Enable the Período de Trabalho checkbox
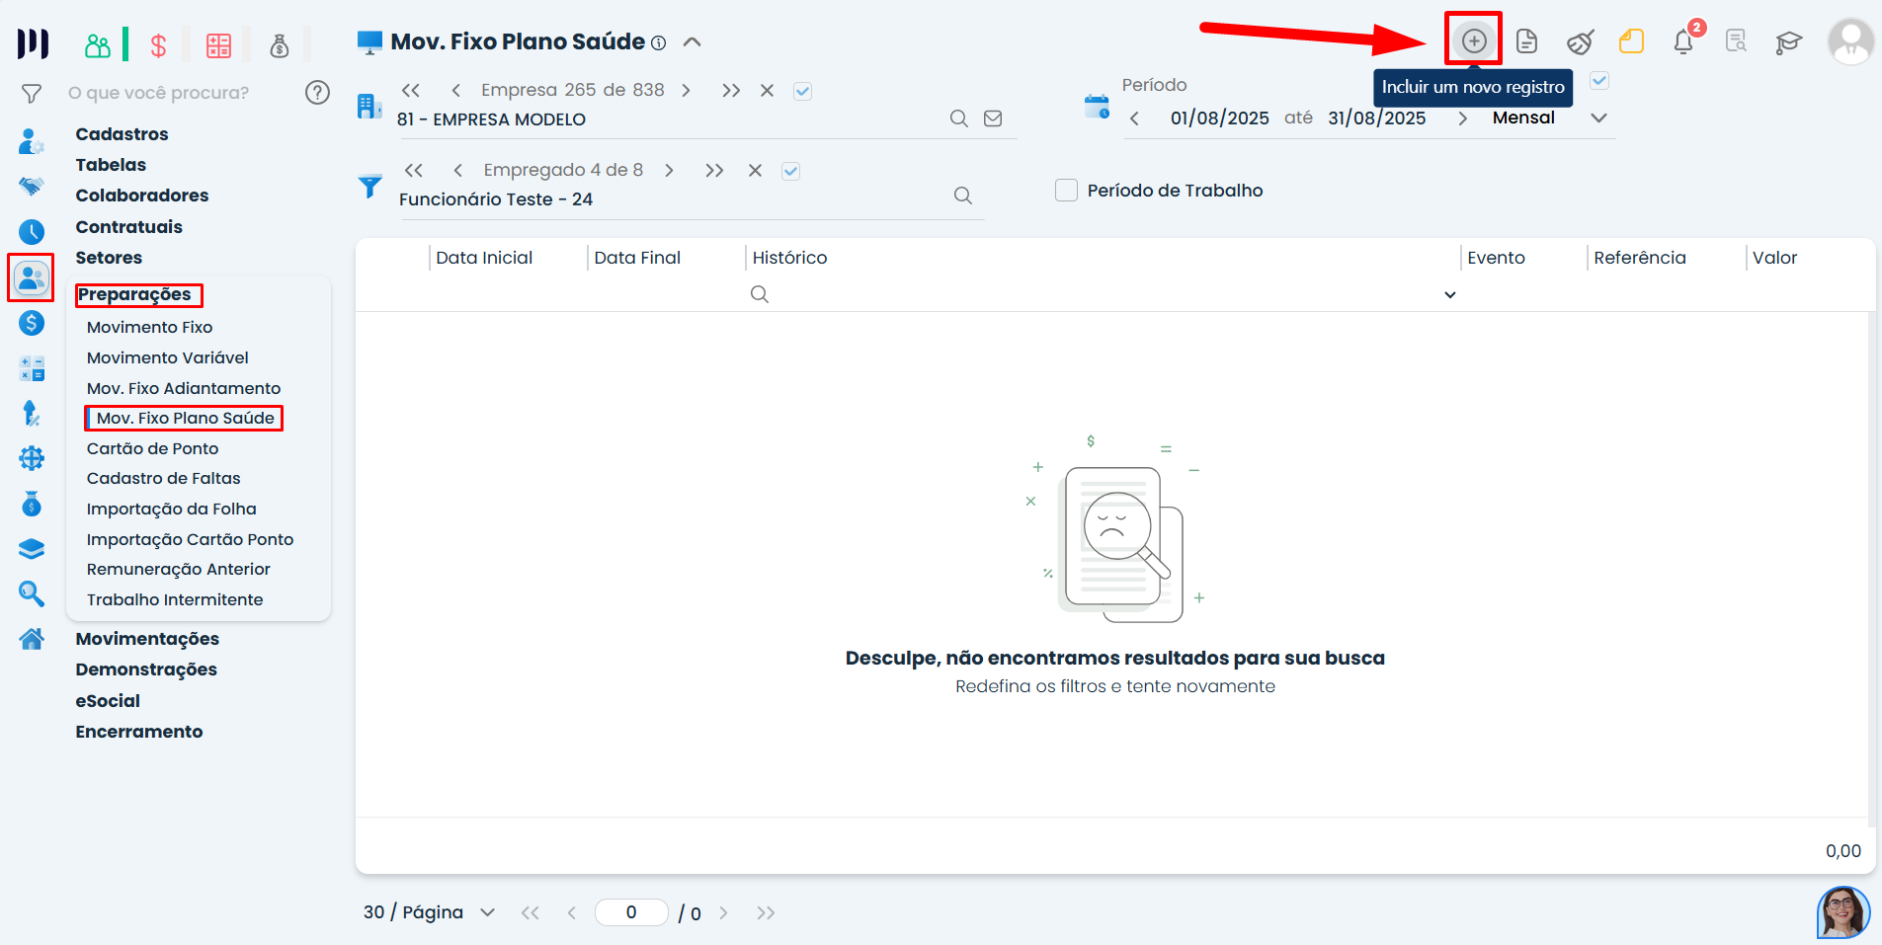Image resolution: width=1882 pixels, height=945 pixels. 1066,190
